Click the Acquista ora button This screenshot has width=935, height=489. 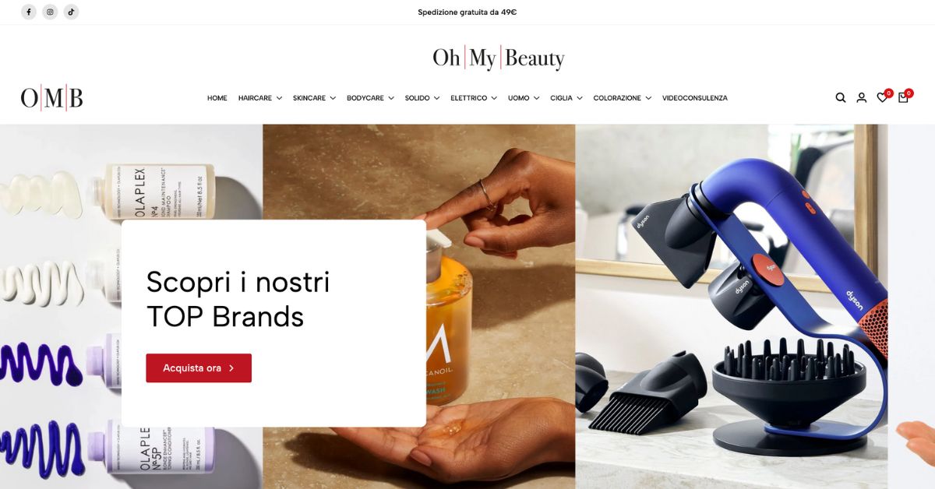tap(199, 368)
